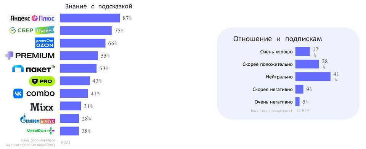Select the СБЕР Прайм logo

[32, 30]
